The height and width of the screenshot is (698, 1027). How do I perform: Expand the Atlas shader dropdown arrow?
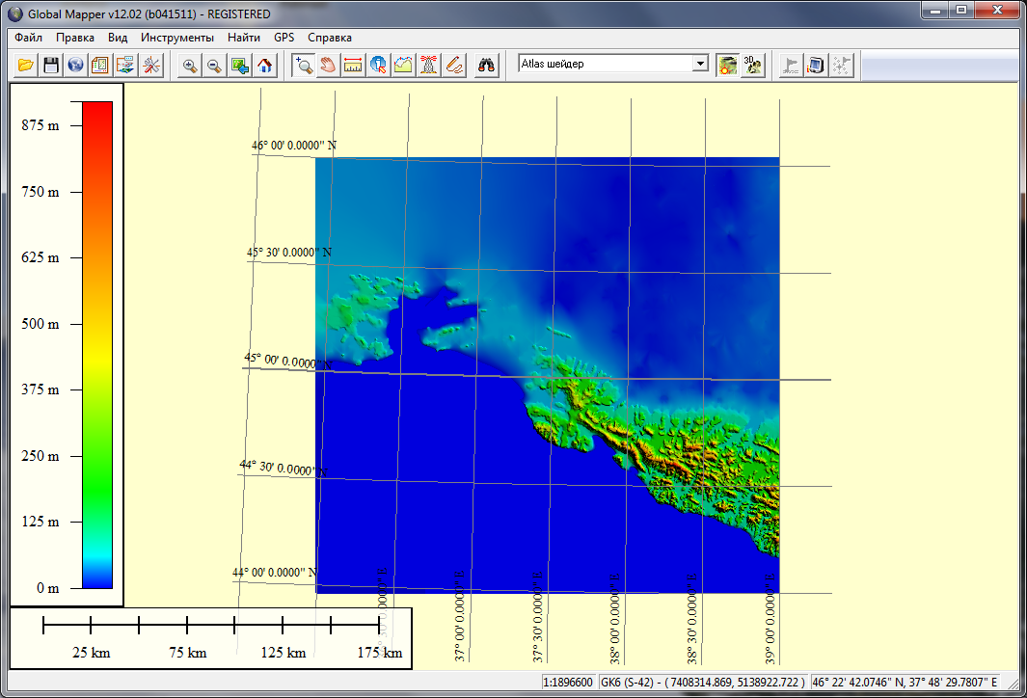(x=701, y=64)
